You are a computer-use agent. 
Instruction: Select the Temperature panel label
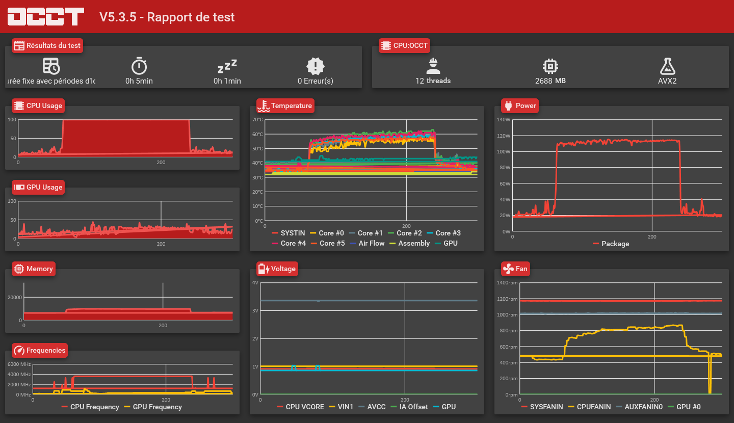coord(285,106)
